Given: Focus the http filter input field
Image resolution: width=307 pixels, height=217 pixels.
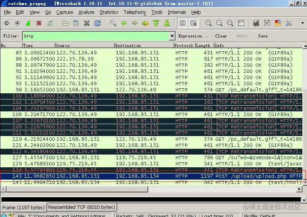Looking at the screenshot, I should pyautogui.click(x=96, y=36).
